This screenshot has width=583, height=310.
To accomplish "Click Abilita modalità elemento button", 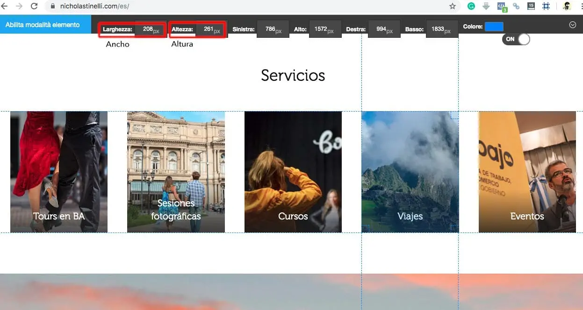I will 43,25.
